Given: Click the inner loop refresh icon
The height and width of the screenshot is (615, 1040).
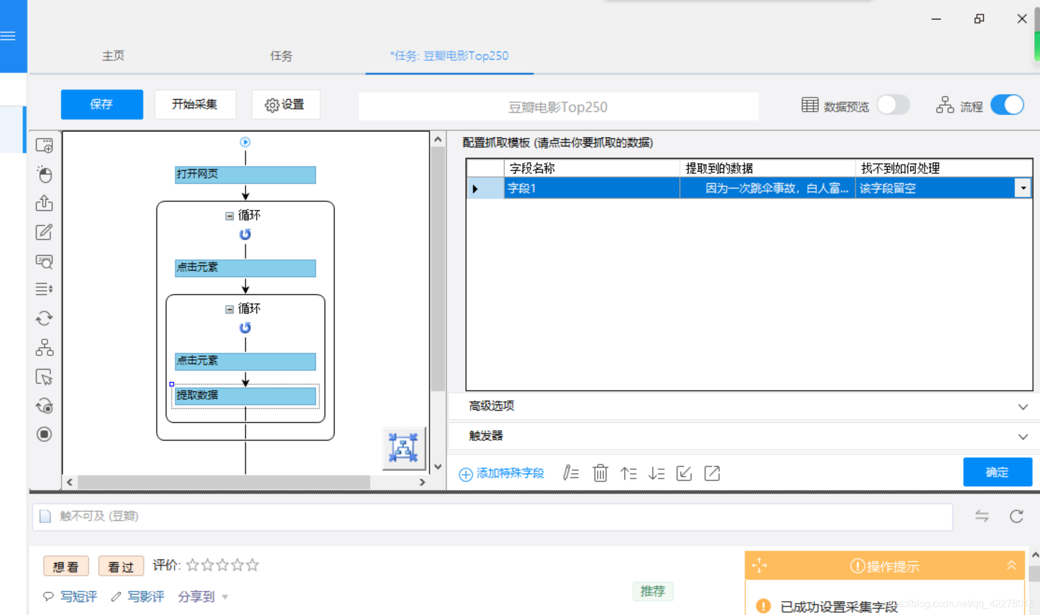Looking at the screenshot, I should [x=245, y=328].
